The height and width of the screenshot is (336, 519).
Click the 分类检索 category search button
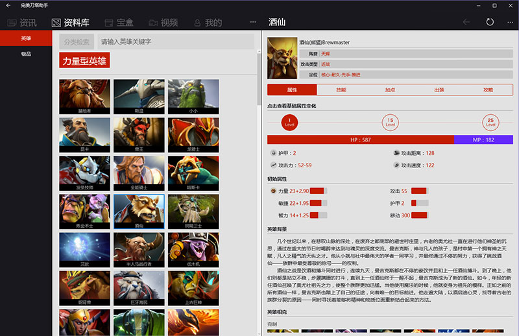pyautogui.click(x=77, y=42)
